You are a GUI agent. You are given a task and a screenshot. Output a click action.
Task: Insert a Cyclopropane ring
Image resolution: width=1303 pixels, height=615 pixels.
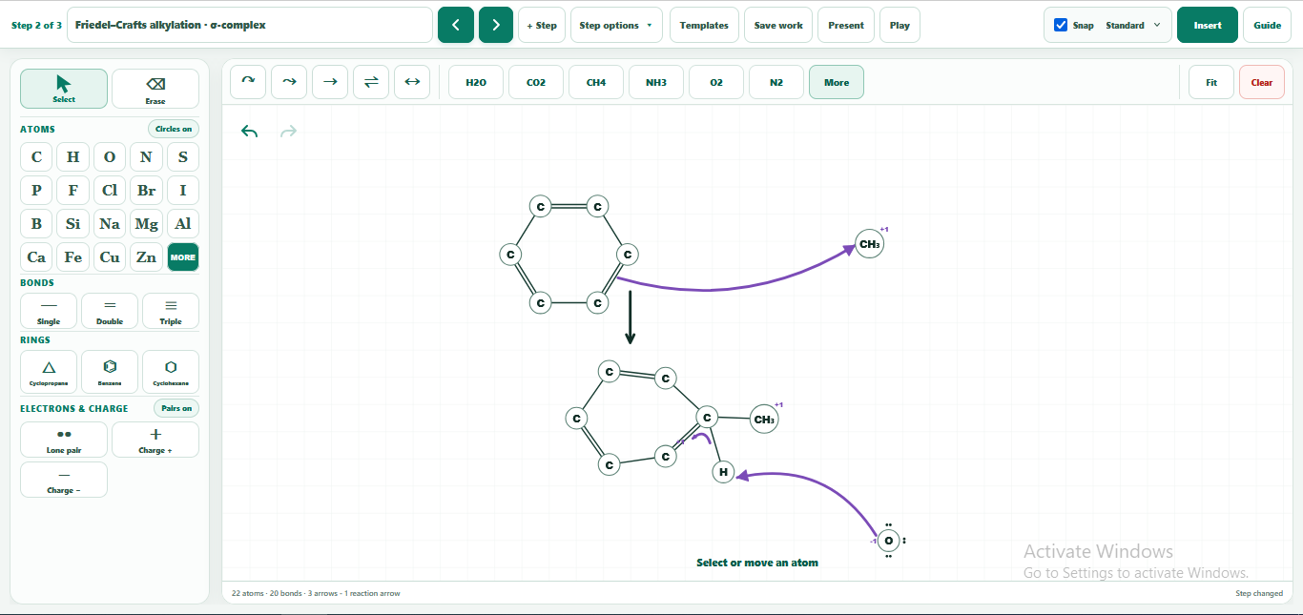(49, 372)
